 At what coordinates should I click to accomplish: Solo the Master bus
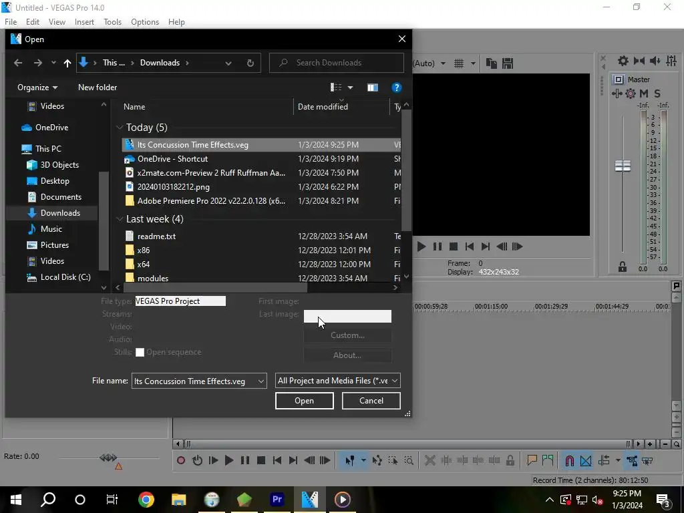point(657,94)
